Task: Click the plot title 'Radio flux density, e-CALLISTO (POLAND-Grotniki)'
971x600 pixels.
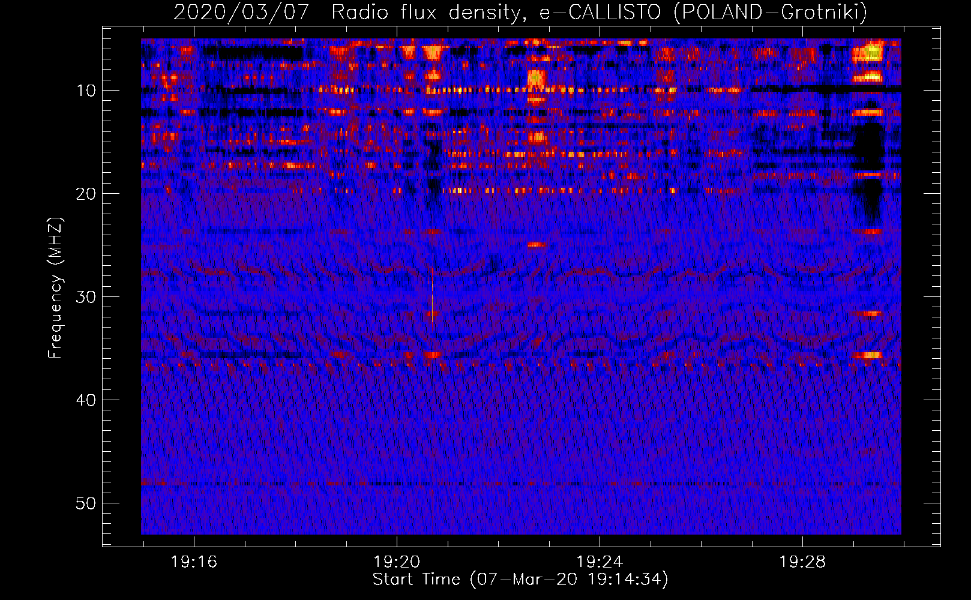Action: (x=599, y=13)
